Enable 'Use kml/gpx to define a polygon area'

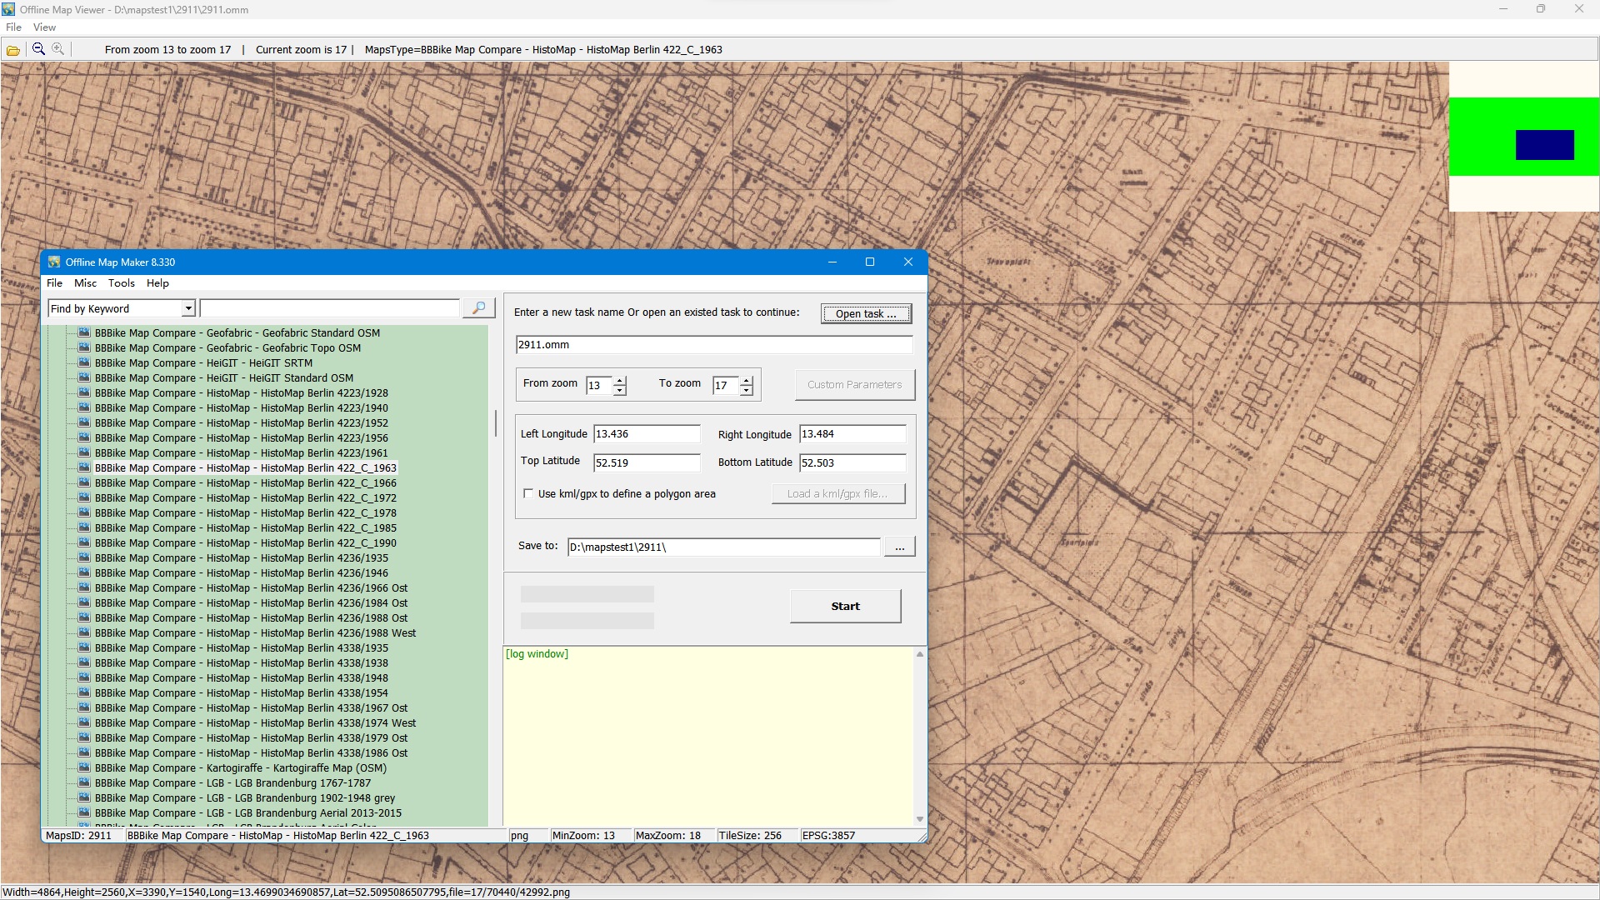[528, 493]
